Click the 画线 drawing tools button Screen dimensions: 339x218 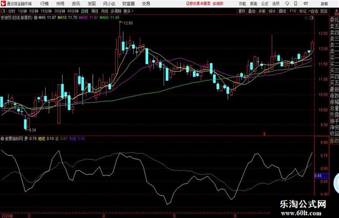coord(282,11)
